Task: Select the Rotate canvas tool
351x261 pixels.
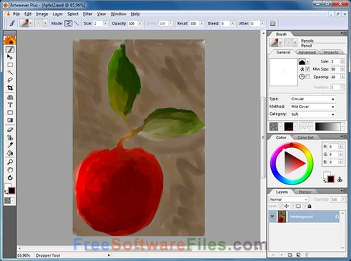Action: tap(10, 178)
